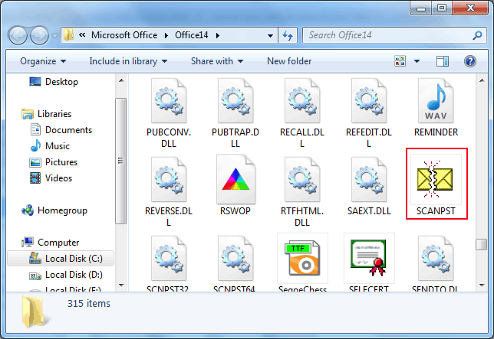
Task: Open Libraries in navigation pane
Action: (46, 114)
